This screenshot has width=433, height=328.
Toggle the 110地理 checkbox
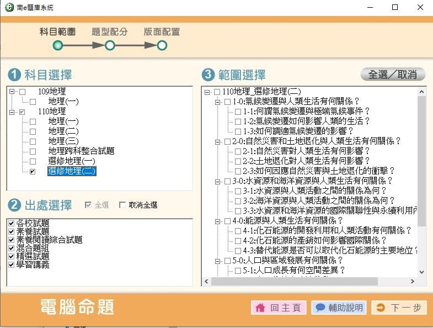pyautogui.click(x=23, y=112)
